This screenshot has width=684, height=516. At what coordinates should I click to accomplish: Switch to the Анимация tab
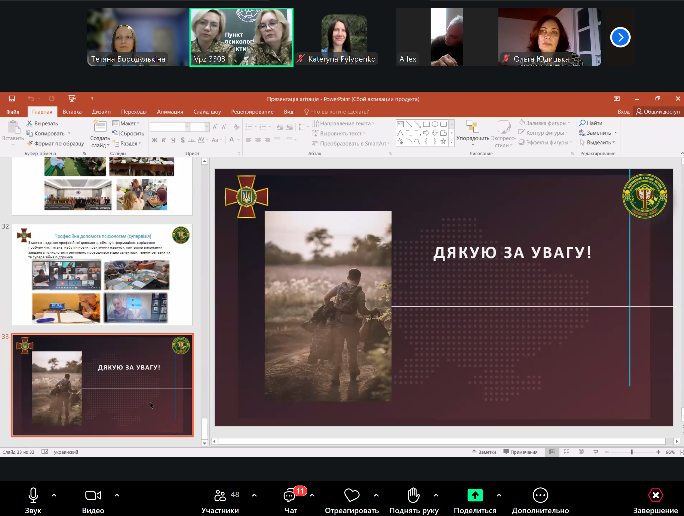170,112
